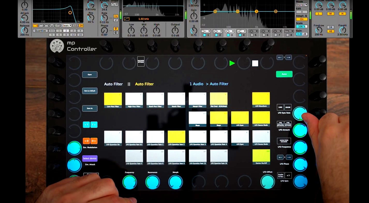Tap the LFO Quantize Rate 16 pad
The height and width of the screenshot is (203, 369).
pos(219,157)
